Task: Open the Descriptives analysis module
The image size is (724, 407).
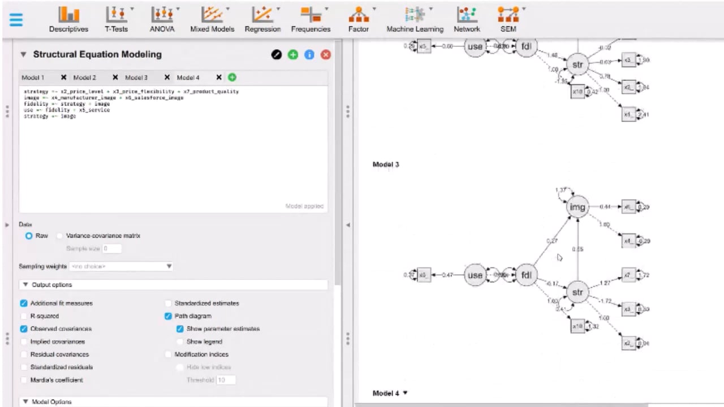Action: [68, 19]
